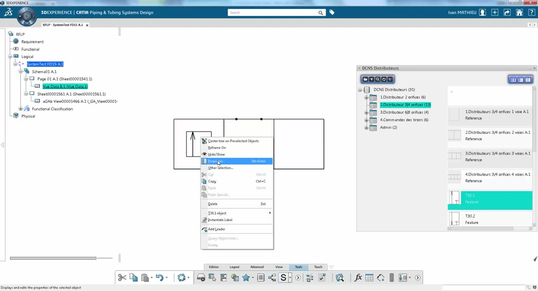This screenshot has height=291, width=538.
Task: Click the compass play button
Action: 27,16
